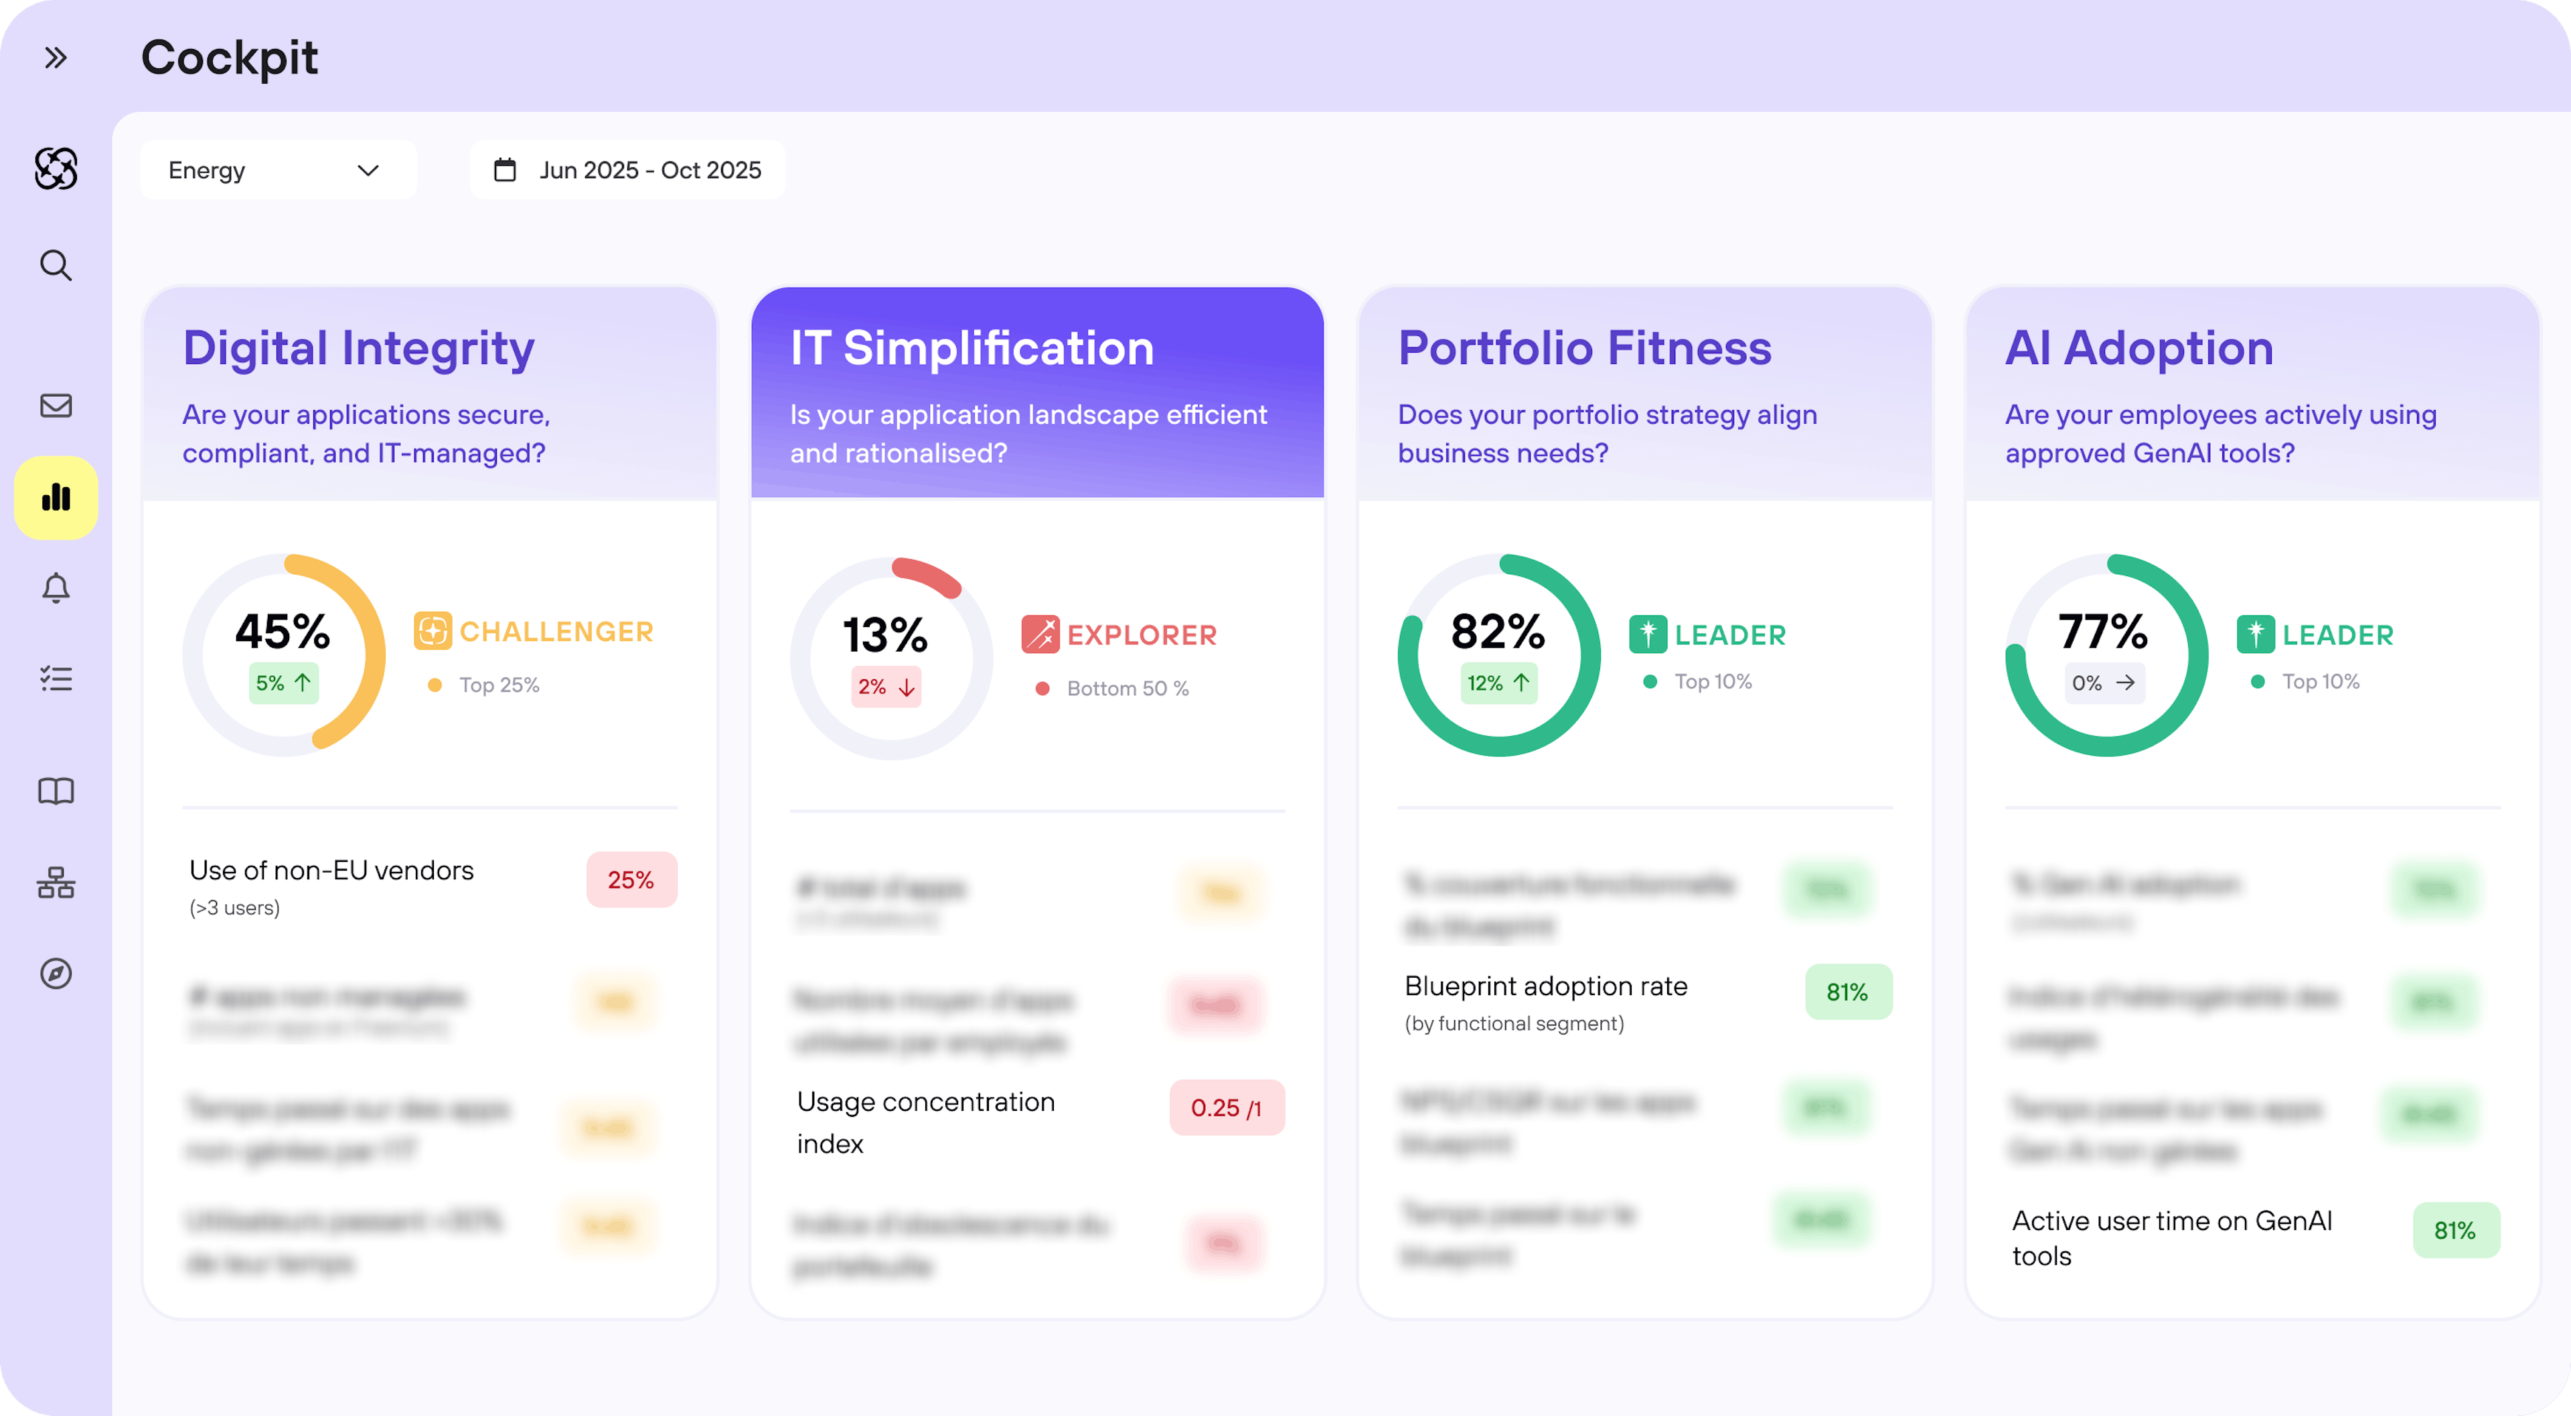Open notifications bell icon
Screen dimensions: 2571x1416
[56, 588]
